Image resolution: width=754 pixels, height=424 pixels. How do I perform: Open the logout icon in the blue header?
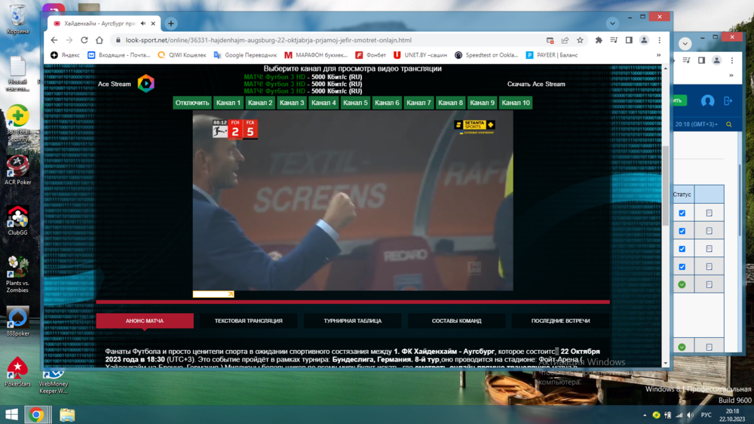coord(728,101)
